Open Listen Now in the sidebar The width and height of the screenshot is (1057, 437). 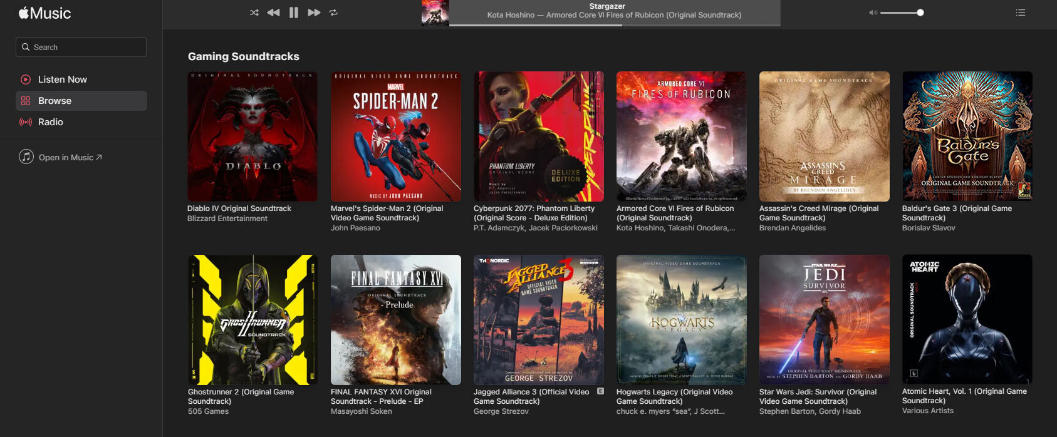pos(62,80)
